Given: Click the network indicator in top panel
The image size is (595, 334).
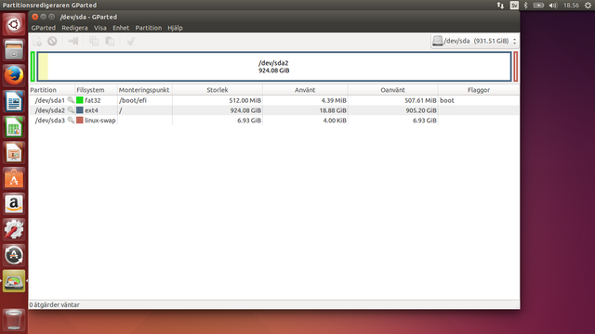Looking at the screenshot, I should pos(500,5).
